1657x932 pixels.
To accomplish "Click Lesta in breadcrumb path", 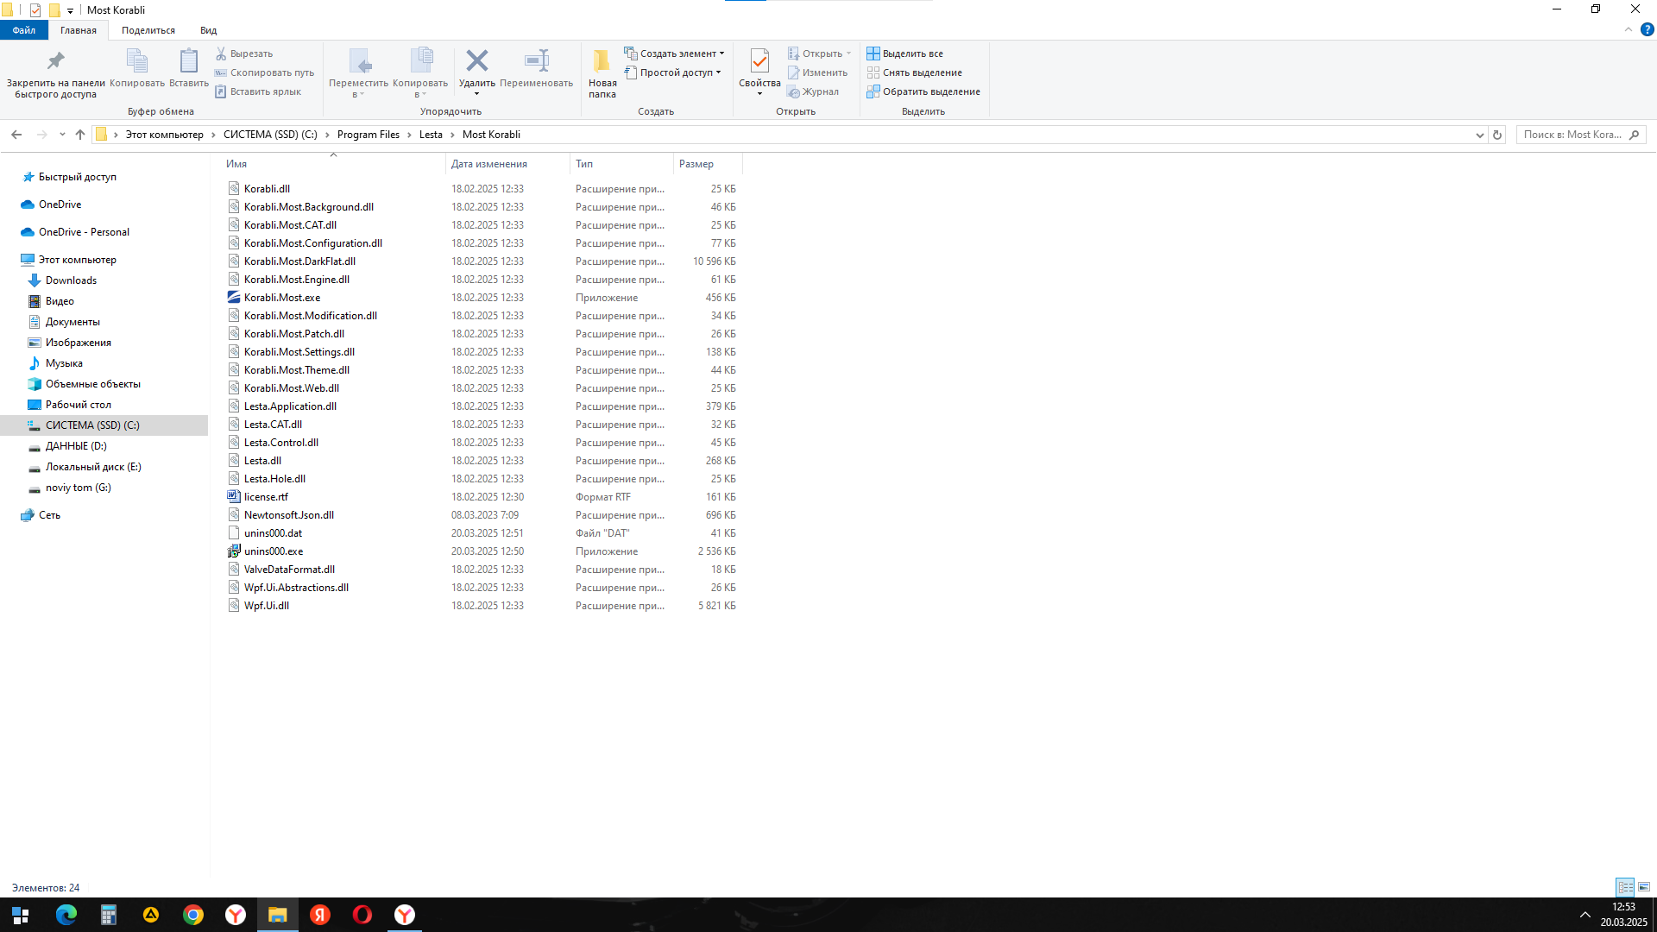I will point(431,135).
